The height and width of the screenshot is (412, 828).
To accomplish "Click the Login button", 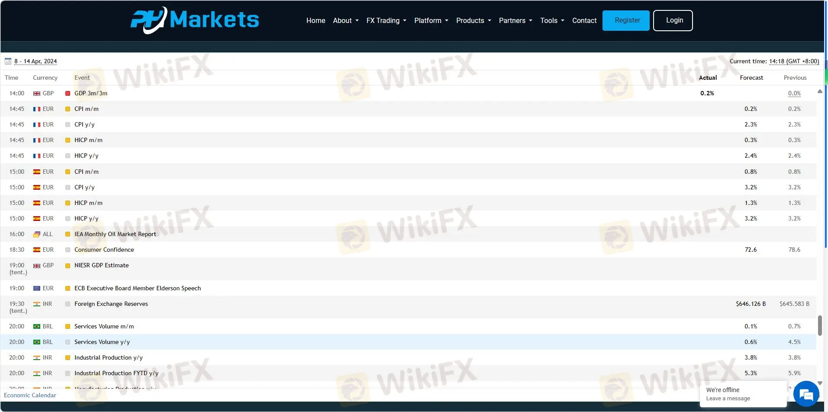I will click(673, 21).
